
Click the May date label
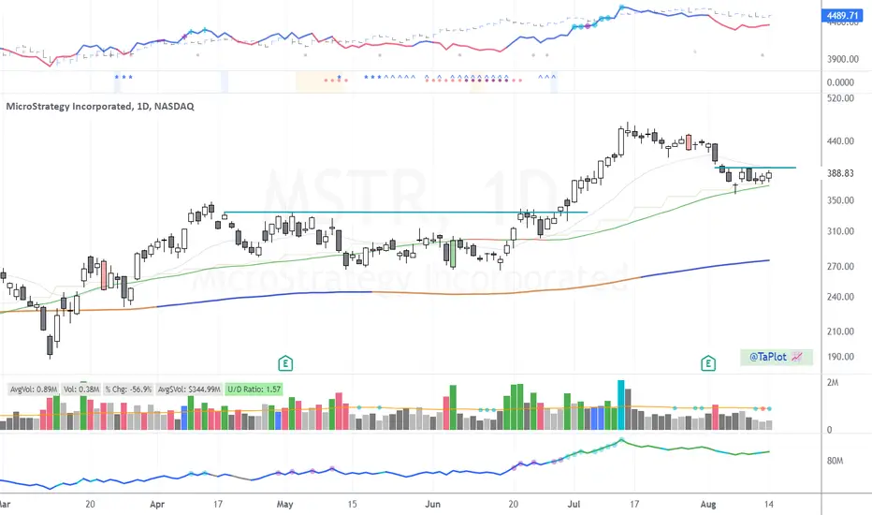coord(284,505)
